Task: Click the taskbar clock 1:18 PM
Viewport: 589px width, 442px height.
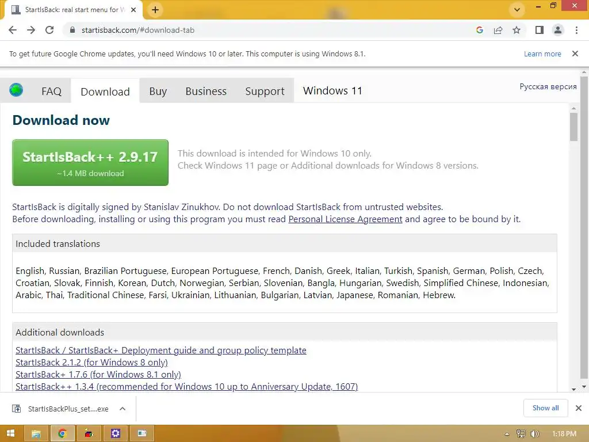Action: (564, 434)
